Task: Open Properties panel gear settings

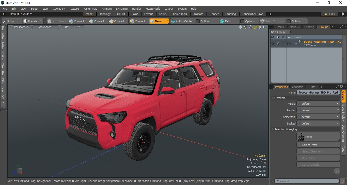Action: point(341,87)
